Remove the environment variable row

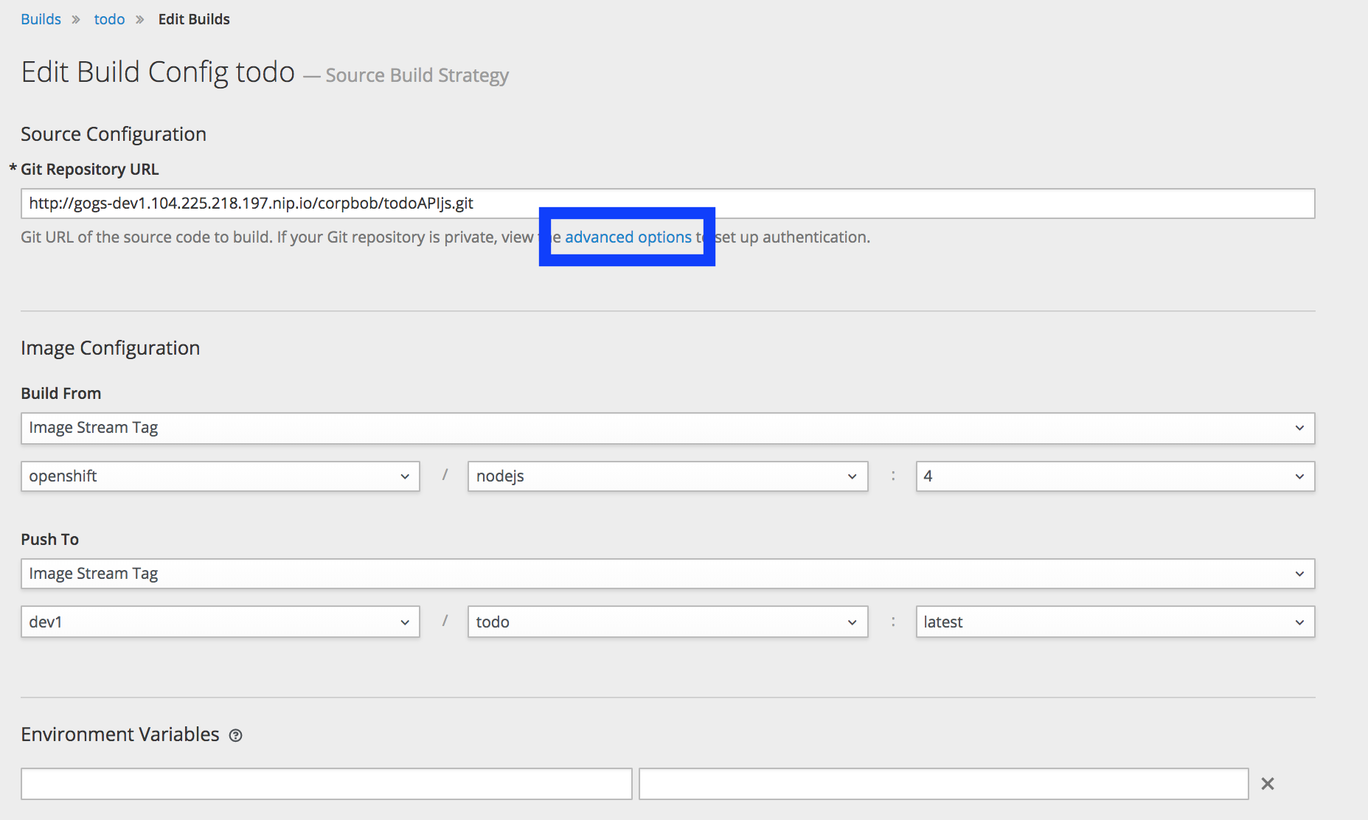point(1268,784)
